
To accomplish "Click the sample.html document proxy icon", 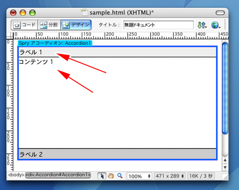I will [x=84, y=12].
